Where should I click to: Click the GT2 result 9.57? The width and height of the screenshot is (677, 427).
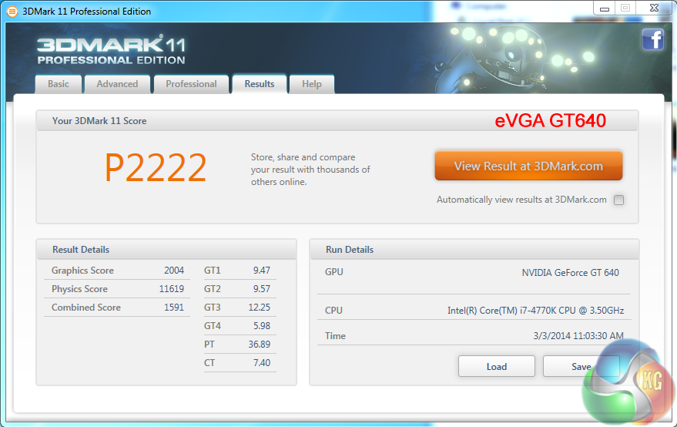click(x=262, y=289)
